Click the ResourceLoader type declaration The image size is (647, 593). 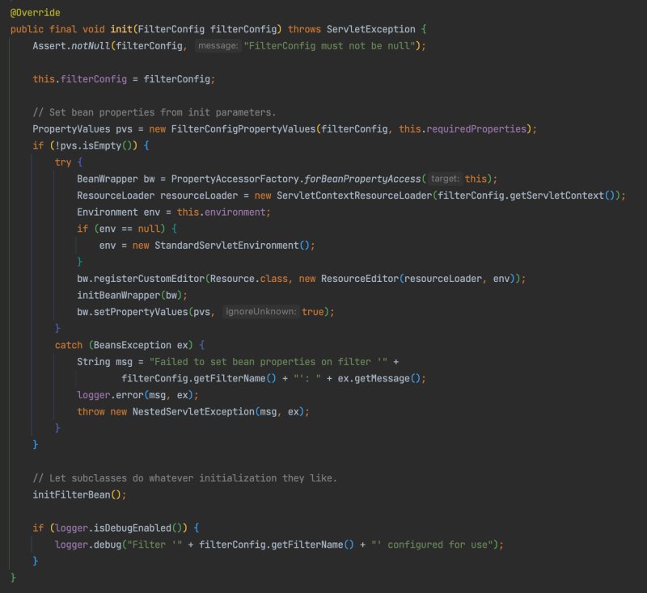[116, 196]
